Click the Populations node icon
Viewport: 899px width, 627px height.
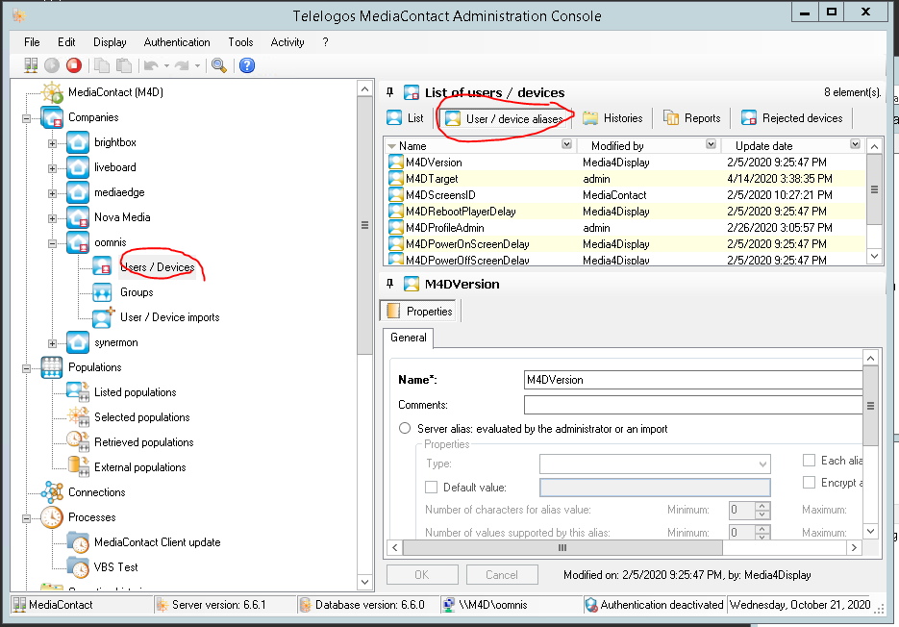click(x=52, y=367)
